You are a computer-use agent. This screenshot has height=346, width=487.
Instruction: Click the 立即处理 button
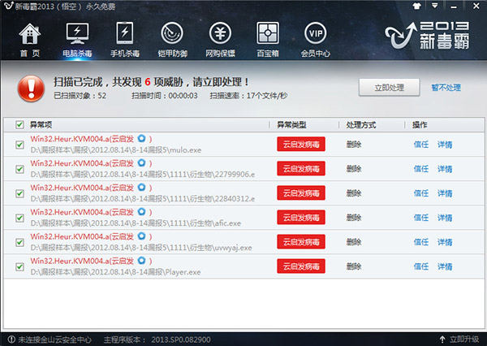389,88
